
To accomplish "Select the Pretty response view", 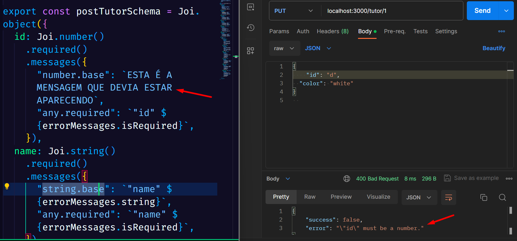I will click(281, 197).
